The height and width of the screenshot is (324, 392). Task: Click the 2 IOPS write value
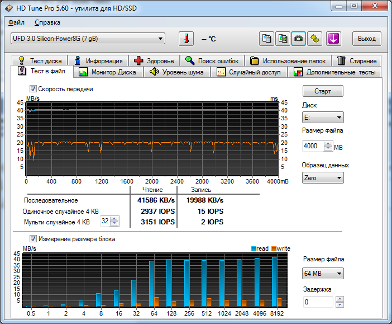coord(212,222)
